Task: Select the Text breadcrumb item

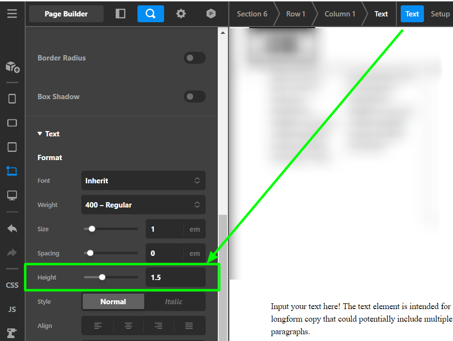Action: 381,14
